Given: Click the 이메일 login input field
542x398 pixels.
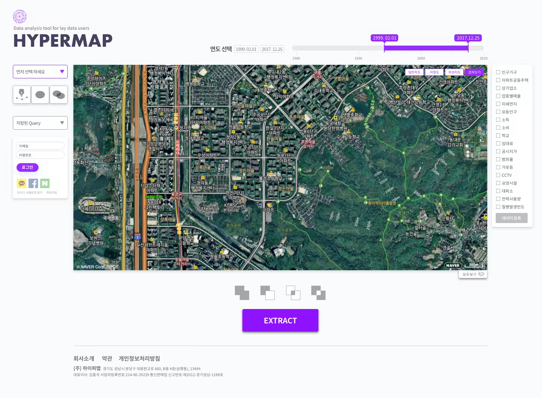Looking at the screenshot, I should 40,146.
